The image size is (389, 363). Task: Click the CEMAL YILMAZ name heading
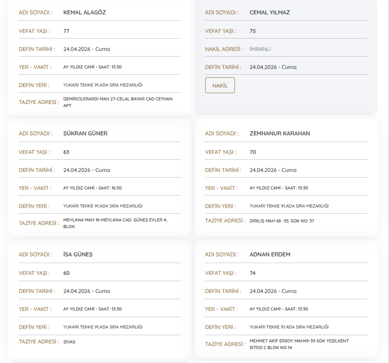(x=269, y=12)
